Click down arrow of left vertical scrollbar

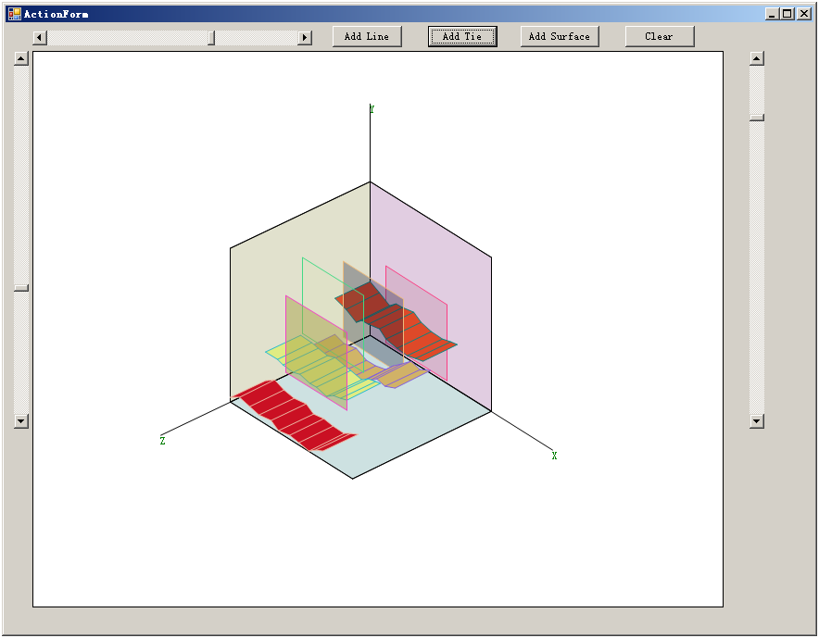(21, 420)
